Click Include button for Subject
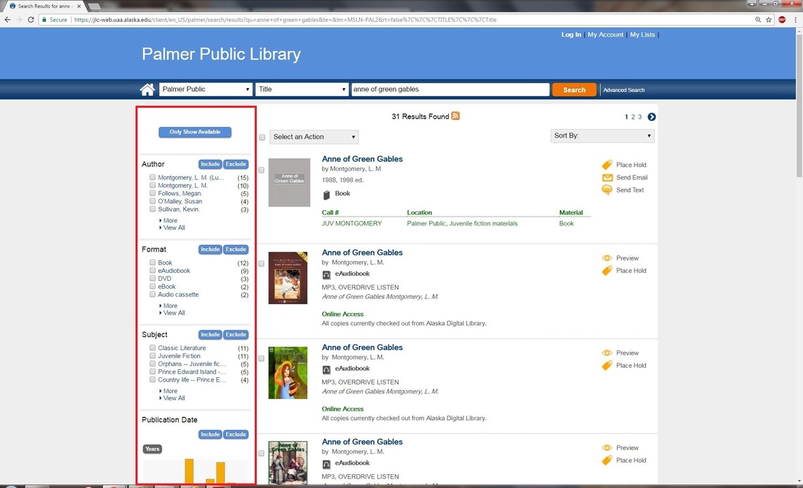Image resolution: width=803 pixels, height=488 pixels. [210, 335]
